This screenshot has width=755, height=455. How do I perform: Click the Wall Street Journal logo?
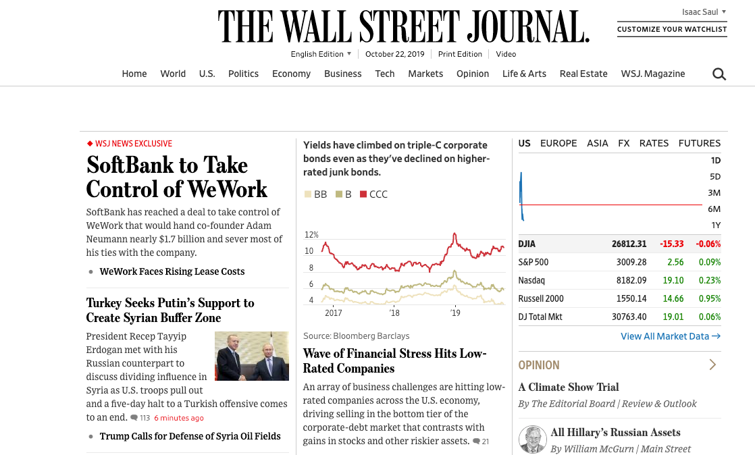(x=403, y=27)
